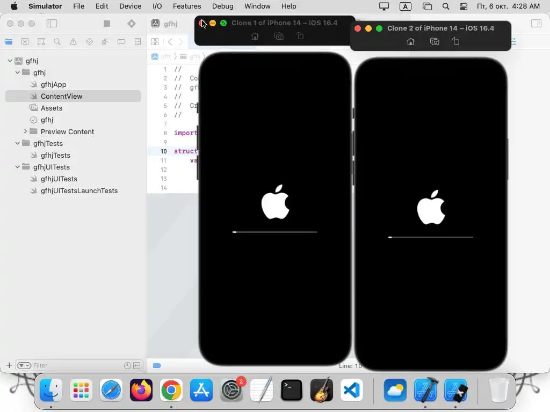Open the Debug navigator icon

(105, 42)
